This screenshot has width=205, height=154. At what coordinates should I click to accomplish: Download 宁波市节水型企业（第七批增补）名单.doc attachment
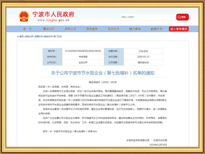(x=75, y=131)
